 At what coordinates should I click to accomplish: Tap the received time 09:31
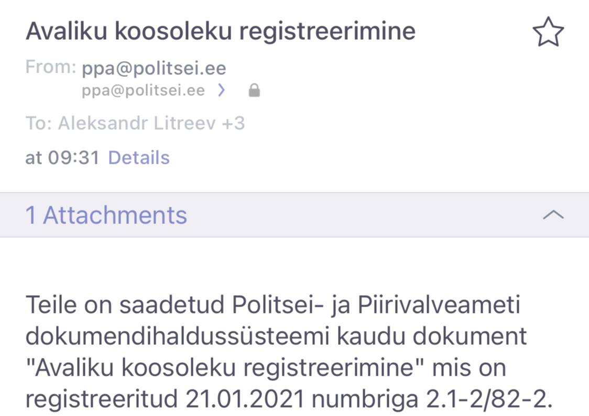[73, 158]
